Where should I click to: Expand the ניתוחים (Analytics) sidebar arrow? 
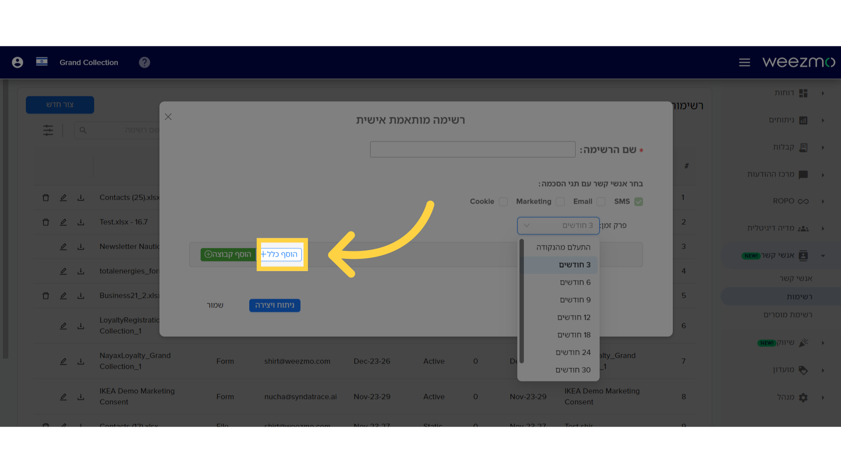(x=823, y=120)
